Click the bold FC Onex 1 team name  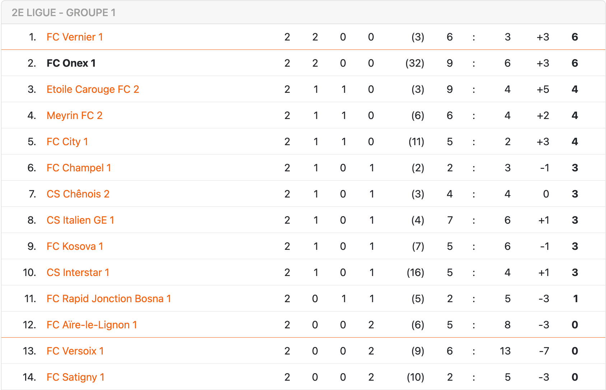[x=71, y=63]
